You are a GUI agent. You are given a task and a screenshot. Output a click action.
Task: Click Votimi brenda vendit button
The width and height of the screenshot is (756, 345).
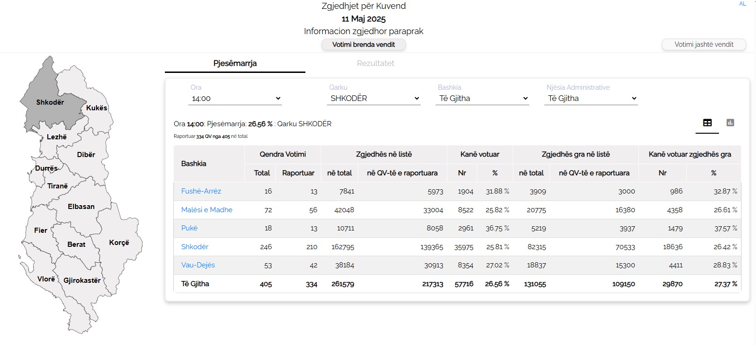(x=363, y=45)
